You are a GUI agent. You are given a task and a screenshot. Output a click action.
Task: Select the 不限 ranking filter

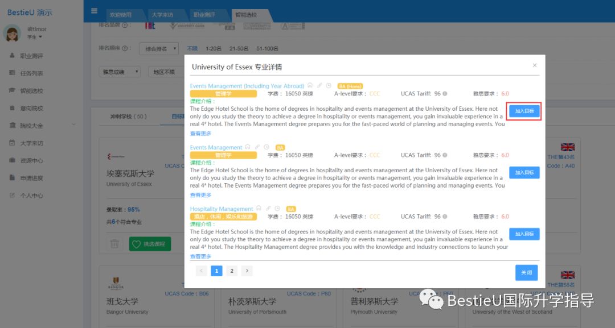pyautogui.click(x=192, y=48)
